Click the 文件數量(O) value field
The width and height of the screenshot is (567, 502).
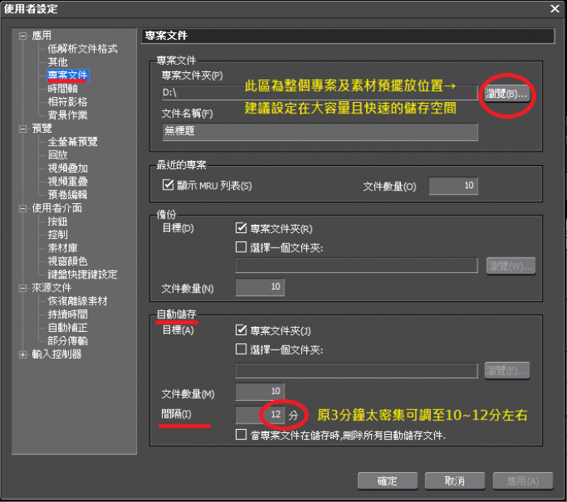point(453,185)
